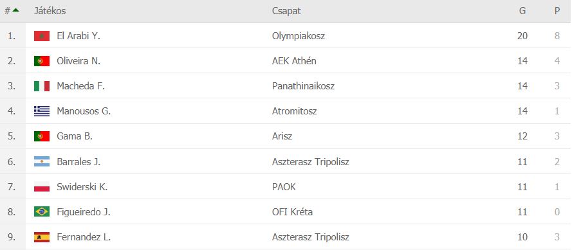Select the row ranked 9. Fernandez L.
Image resolution: width=572 pixels, height=250 pixels.
point(286,237)
